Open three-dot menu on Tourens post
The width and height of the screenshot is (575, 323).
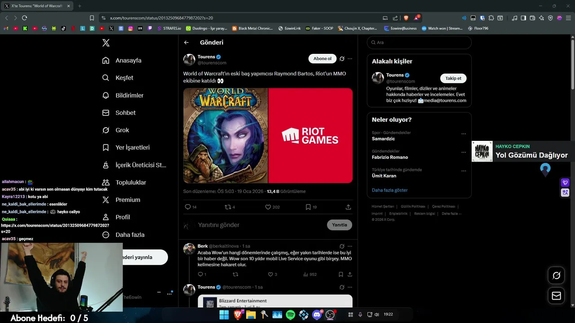(350, 59)
